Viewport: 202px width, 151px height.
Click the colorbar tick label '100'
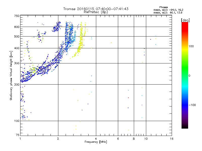(191, 46)
